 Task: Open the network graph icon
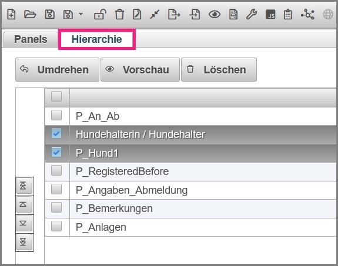click(307, 15)
